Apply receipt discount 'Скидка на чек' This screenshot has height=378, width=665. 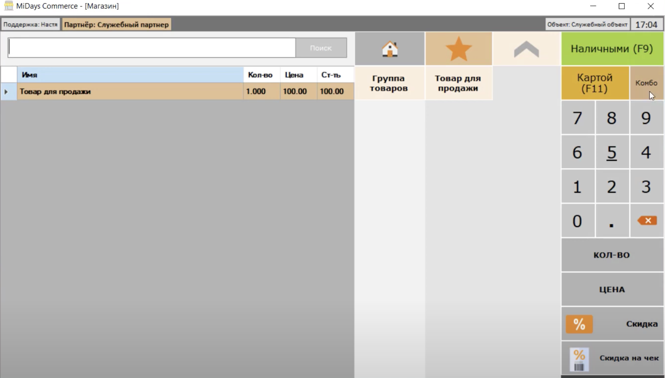612,358
